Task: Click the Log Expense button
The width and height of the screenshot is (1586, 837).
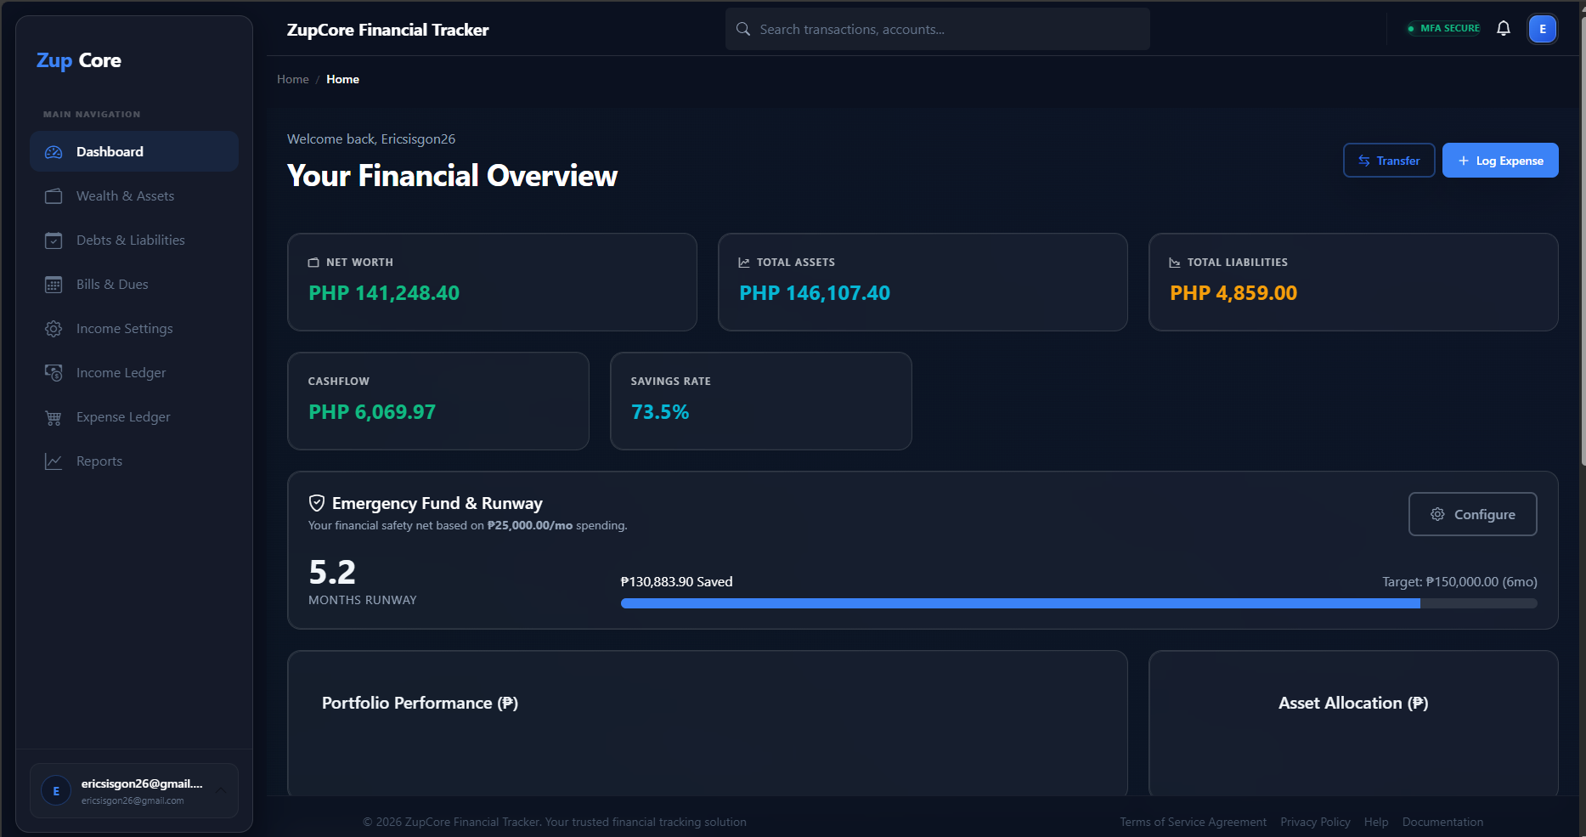Action: (1500, 160)
